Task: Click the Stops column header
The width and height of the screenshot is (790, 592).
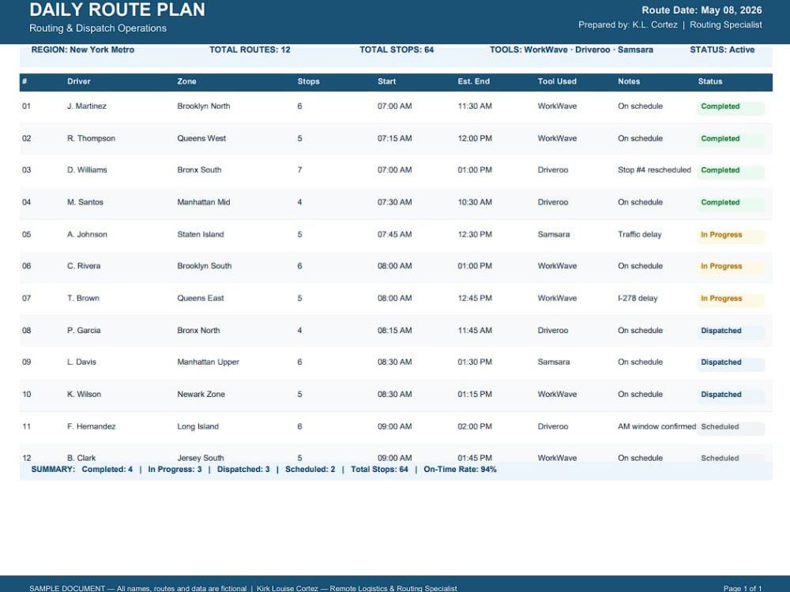Action: point(308,81)
